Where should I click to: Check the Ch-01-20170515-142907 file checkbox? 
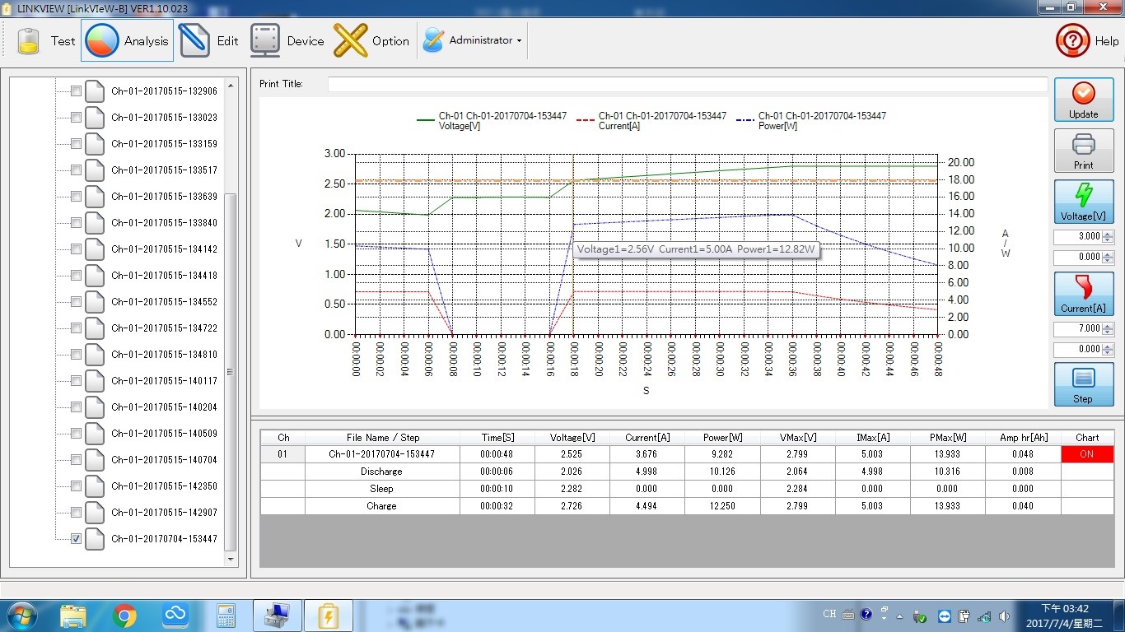coord(76,512)
